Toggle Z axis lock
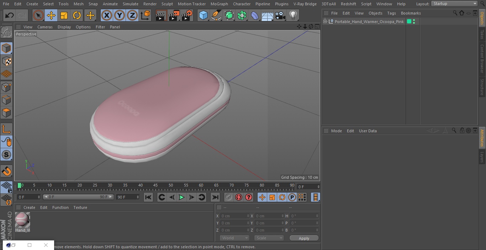Screen dimensions: 486x250 pyautogui.click(x=132, y=15)
